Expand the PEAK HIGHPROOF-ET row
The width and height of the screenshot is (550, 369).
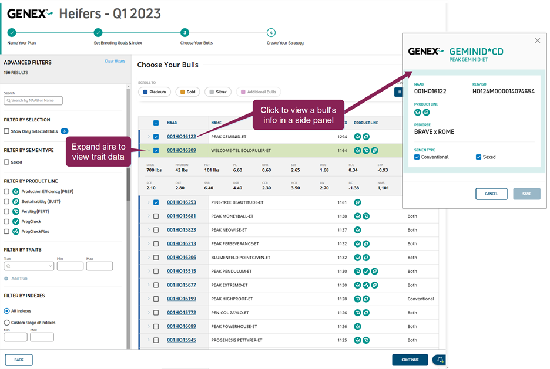point(149,299)
